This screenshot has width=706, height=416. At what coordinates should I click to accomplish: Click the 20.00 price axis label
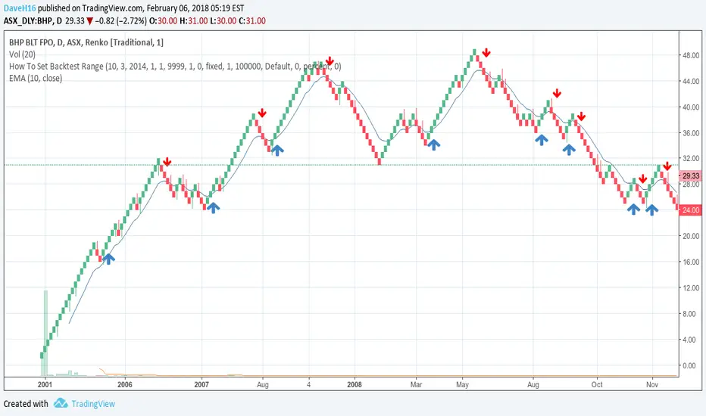point(691,236)
